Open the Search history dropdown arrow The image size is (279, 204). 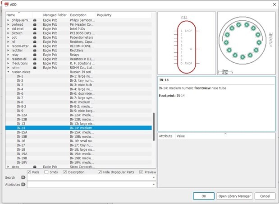click(x=154, y=178)
